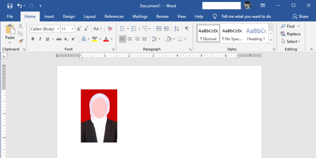Switch to the Insert tab

(x=49, y=17)
